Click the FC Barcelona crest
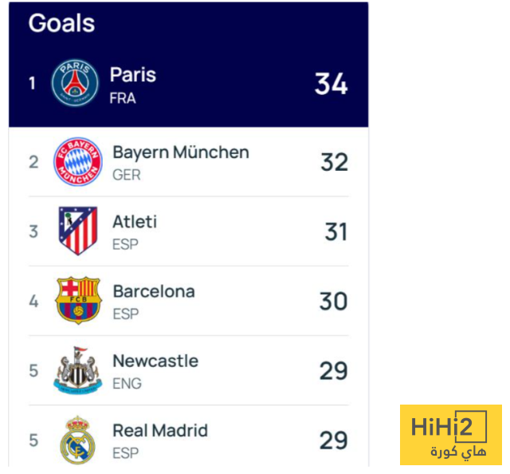The image size is (510, 474). 78,301
